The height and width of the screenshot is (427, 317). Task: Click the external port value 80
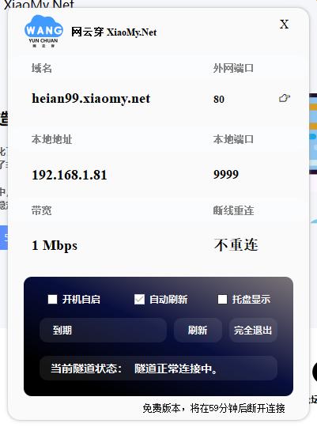[219, 99]
